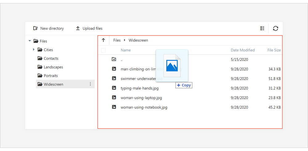Collapse the Files root folder
The width and height of the screenshot is (308, 151).
[30, 41]
